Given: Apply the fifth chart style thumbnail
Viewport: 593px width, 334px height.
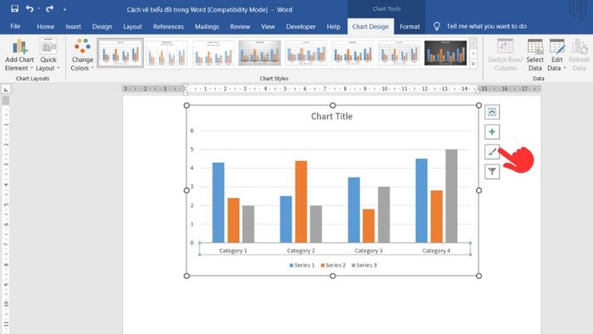Looking at the screenshot, I should tap(306, 53).
